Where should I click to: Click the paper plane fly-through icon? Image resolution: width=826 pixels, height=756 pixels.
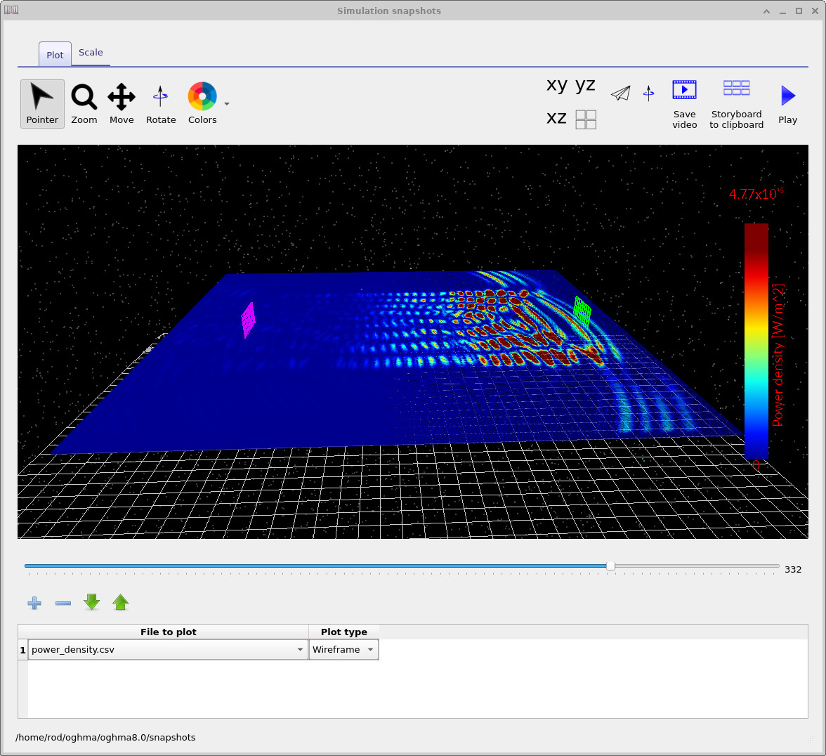point(621,92)
